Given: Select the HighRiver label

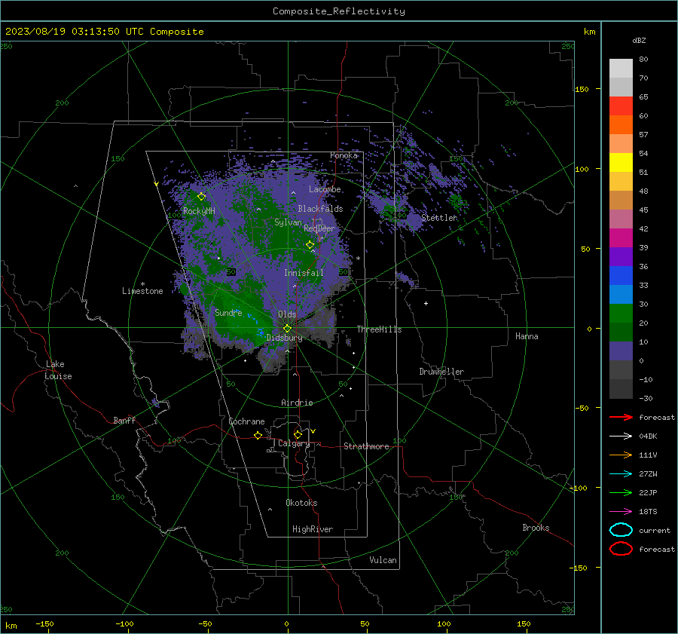Looking at the screenshot, I should 313,529.
